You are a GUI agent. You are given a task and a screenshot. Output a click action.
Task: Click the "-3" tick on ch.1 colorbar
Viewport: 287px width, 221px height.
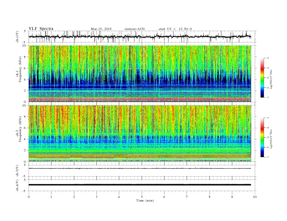pyautogui.click(x=267, y=58)
